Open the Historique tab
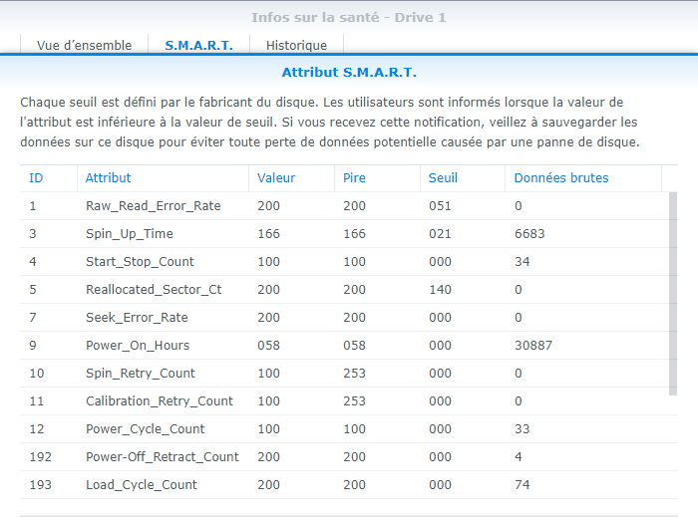The image size is (698, 520). click(296, 45)
